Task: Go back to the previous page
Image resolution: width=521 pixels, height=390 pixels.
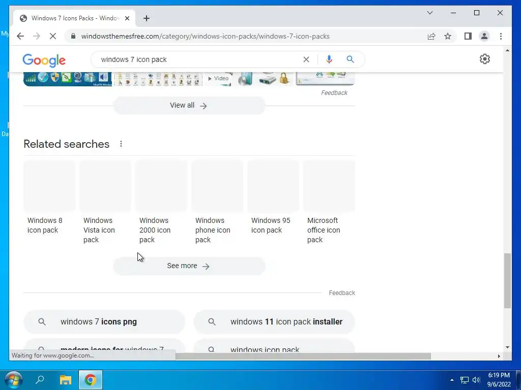Action: 20,36
